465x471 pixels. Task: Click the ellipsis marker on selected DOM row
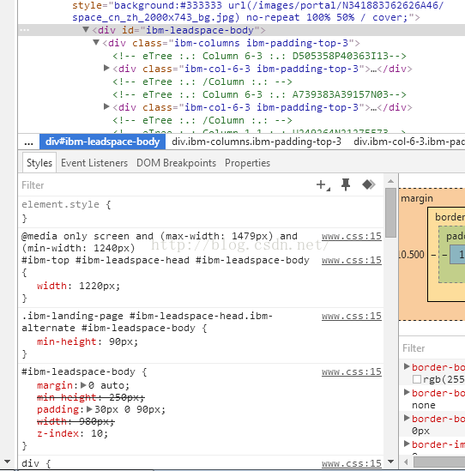click(x=25, y=30)
